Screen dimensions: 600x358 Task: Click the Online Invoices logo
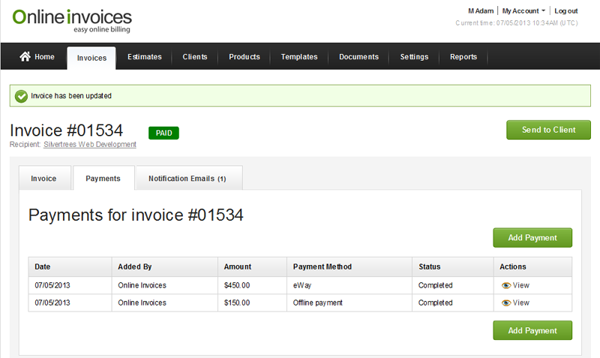pyautogui.click(x=72, y=20)
